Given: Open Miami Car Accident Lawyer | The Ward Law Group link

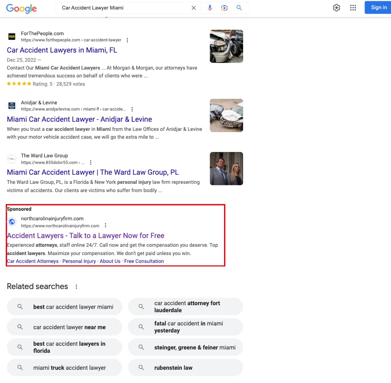Looking at the screenshot, I should pyautogui.click(x=93, y=172).
